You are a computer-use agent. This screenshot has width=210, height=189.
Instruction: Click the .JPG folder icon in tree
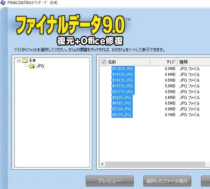(31, 66)
